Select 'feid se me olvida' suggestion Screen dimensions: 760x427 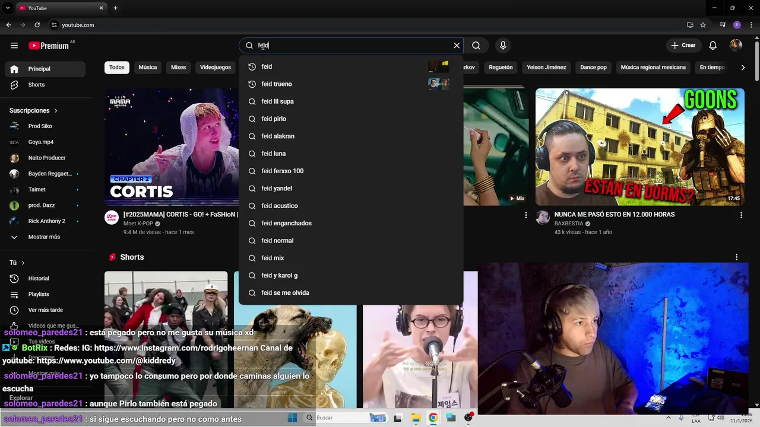(x=350, y=293)
